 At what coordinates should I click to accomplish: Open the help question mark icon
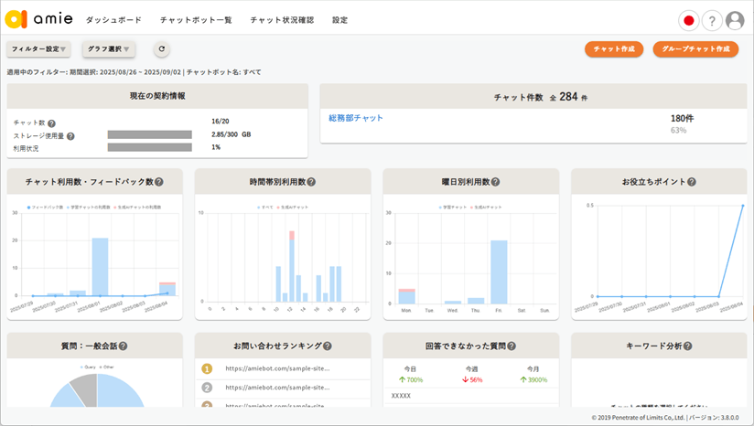click(x=712, y=21)
